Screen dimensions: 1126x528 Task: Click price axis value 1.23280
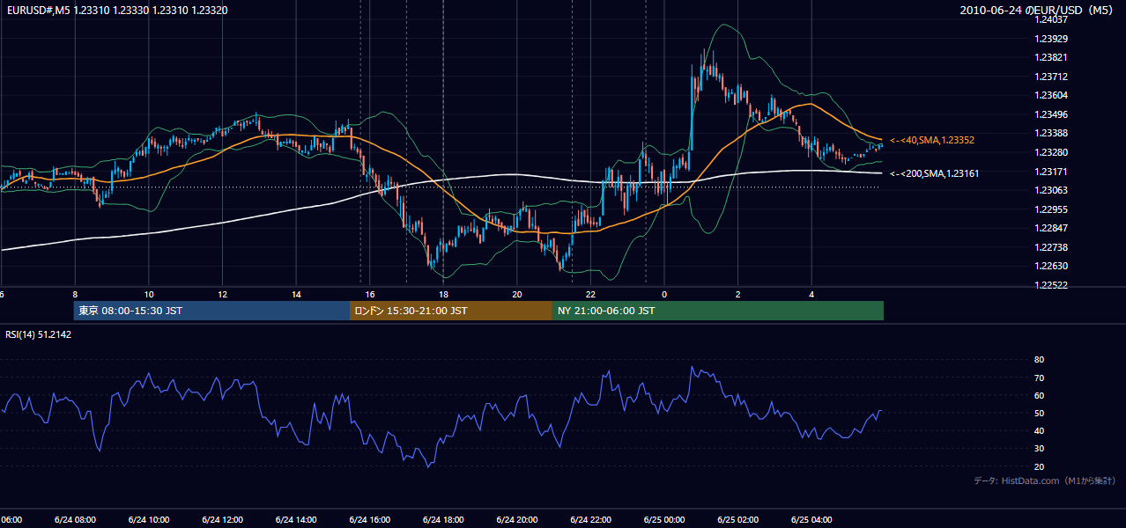tap(1051, 152)
